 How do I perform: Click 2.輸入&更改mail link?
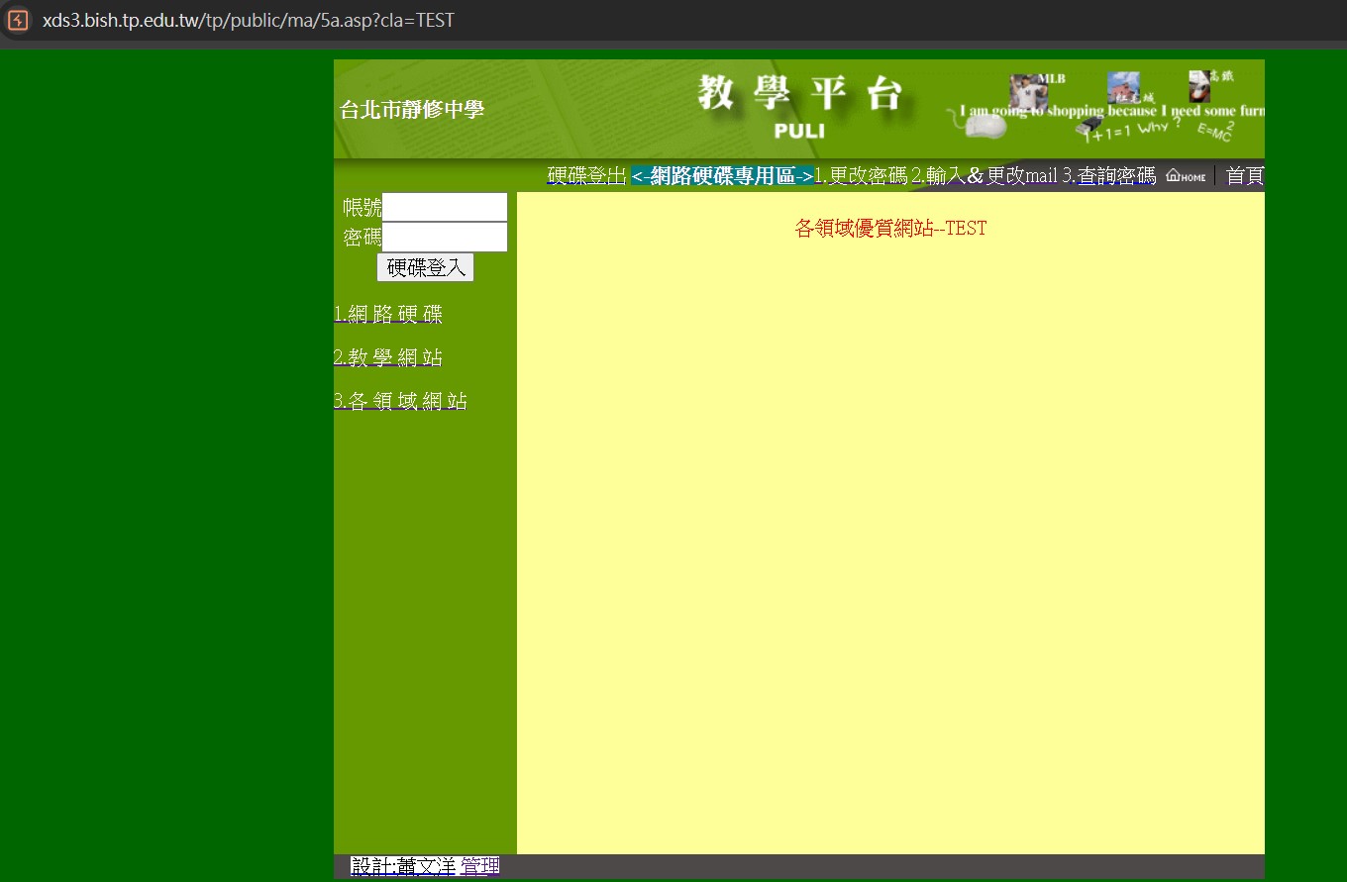[984, 176]
